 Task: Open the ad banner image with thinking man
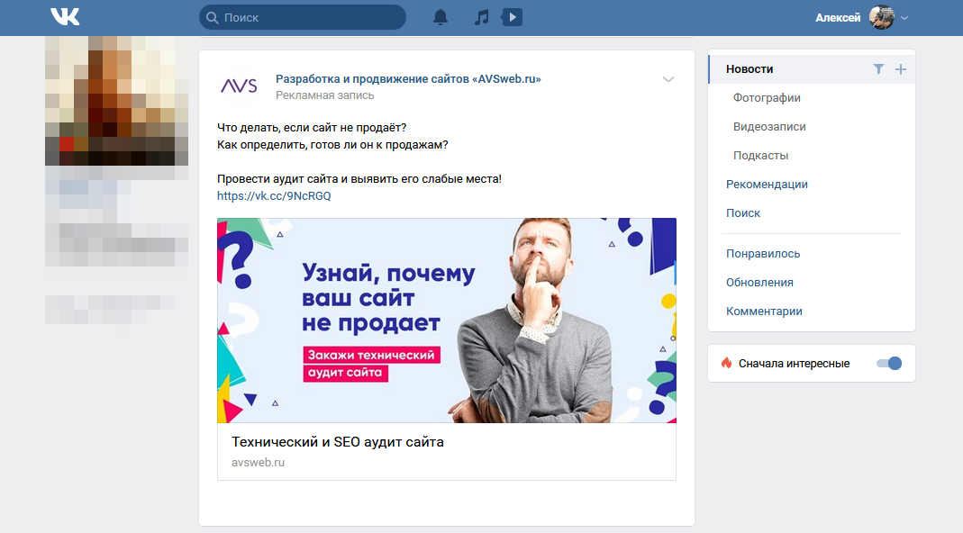[447, 320]
